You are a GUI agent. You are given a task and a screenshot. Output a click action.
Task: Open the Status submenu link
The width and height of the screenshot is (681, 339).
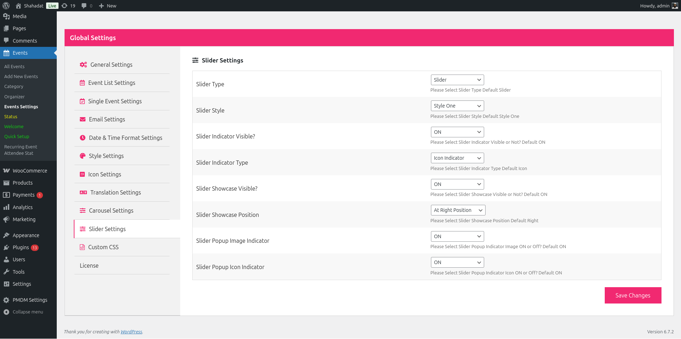[11, 116]
